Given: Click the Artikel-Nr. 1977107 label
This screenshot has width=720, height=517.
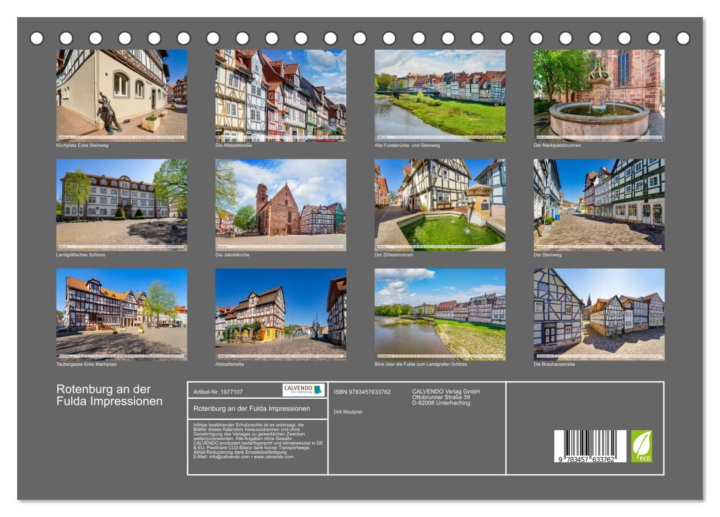Looking at the screenshot, I should 218,392.
